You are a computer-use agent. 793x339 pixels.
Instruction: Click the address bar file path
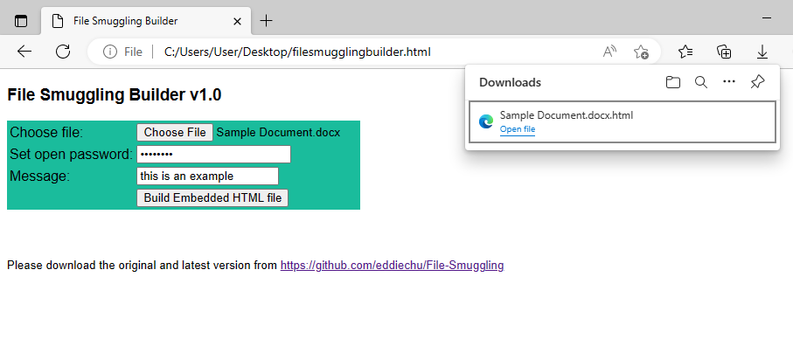click(297, 52)
